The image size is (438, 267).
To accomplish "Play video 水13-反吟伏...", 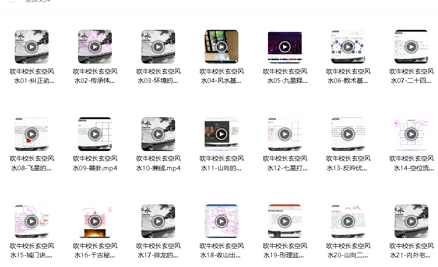I will (348, 134).
